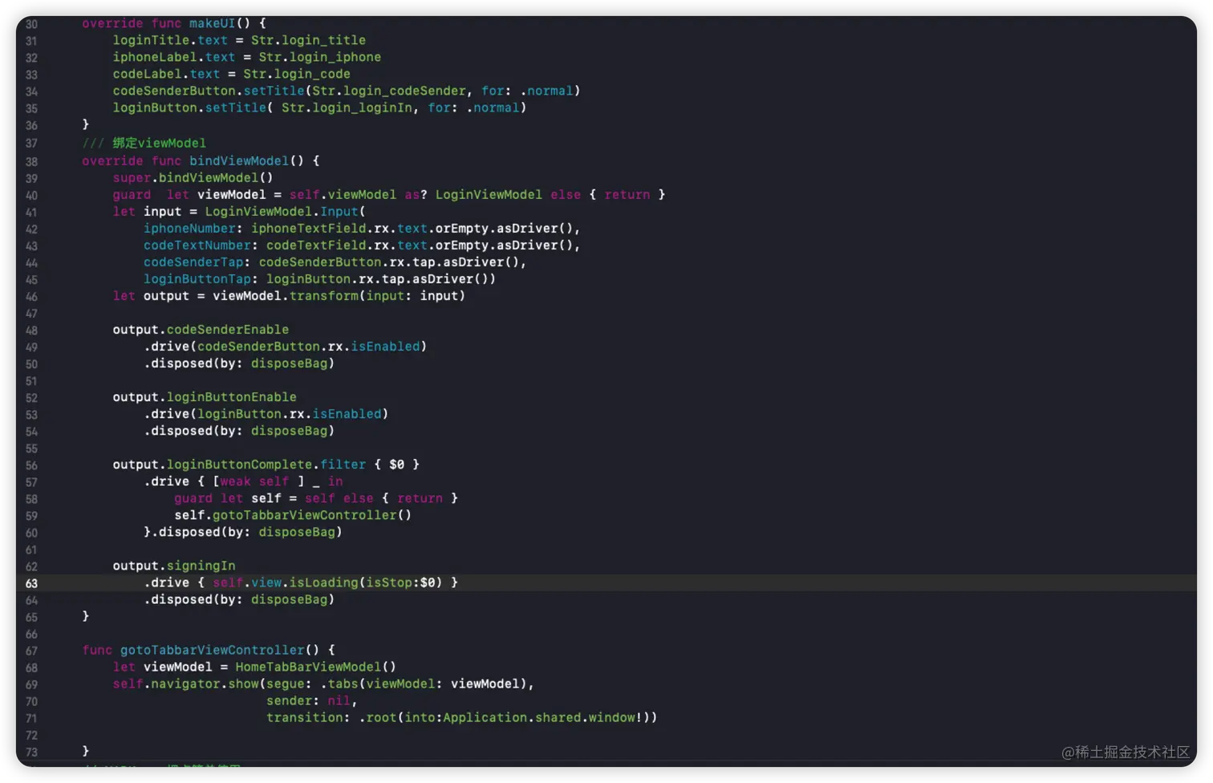Click the isLoading method call
The height and width of the screenshot is (783, 1213).
324,582
